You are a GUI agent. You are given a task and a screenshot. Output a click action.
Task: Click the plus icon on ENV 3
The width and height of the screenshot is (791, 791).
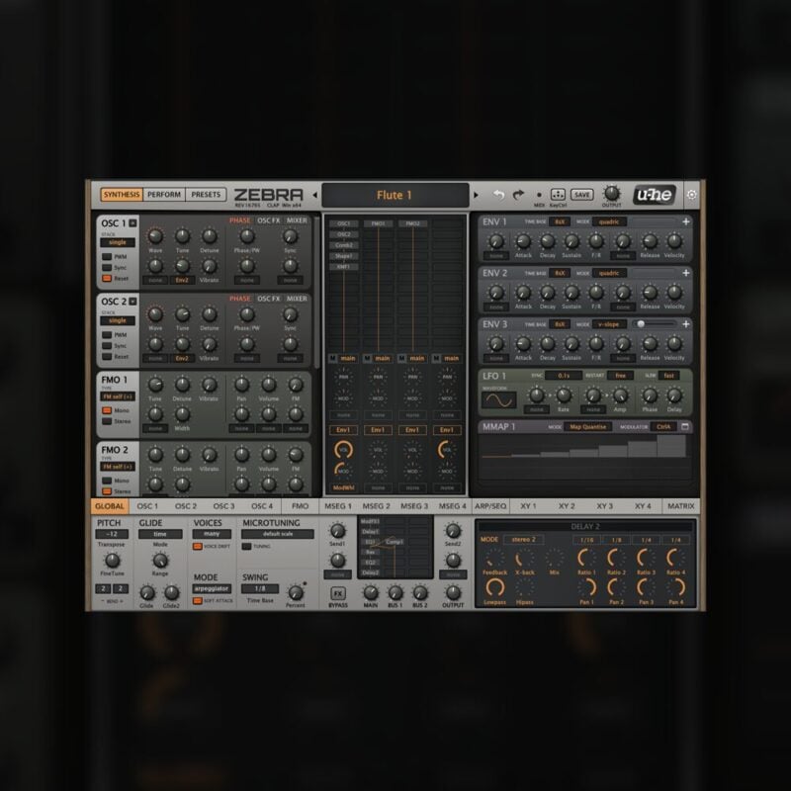[686, 324]
